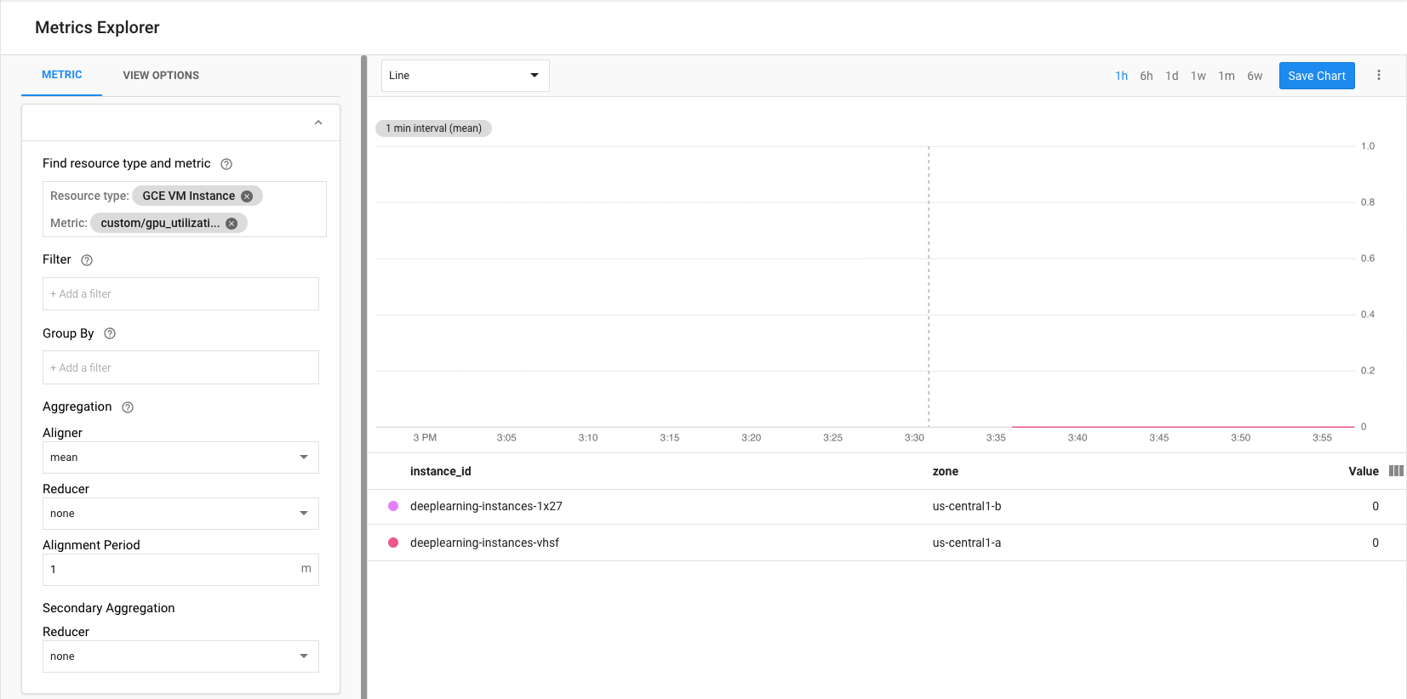Click the Filter help icon
Viewport: 1407px width, 699px height.
tap(87, 260)
